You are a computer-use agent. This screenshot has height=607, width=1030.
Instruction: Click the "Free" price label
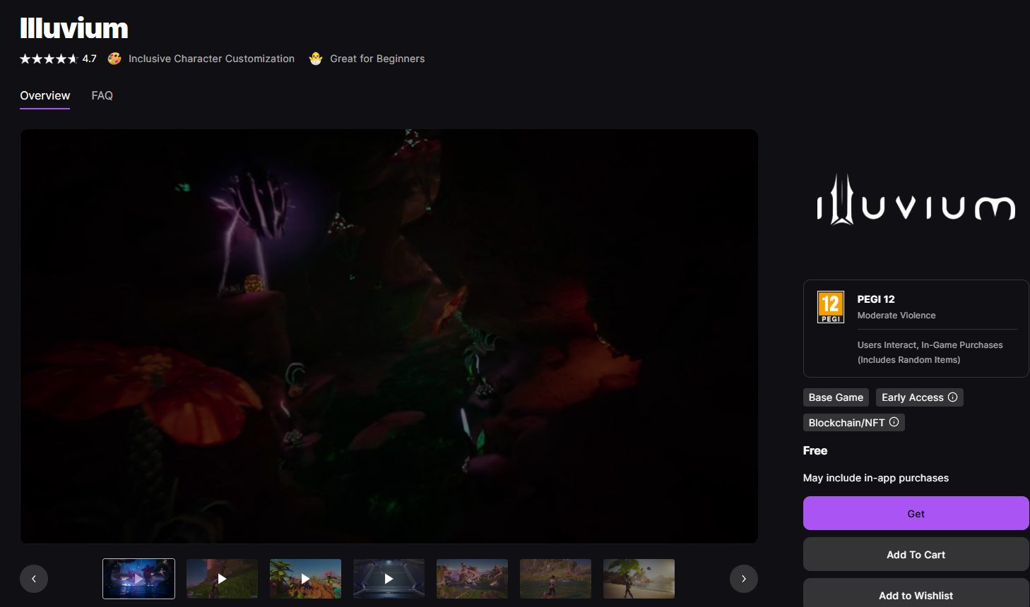[815, 450]
